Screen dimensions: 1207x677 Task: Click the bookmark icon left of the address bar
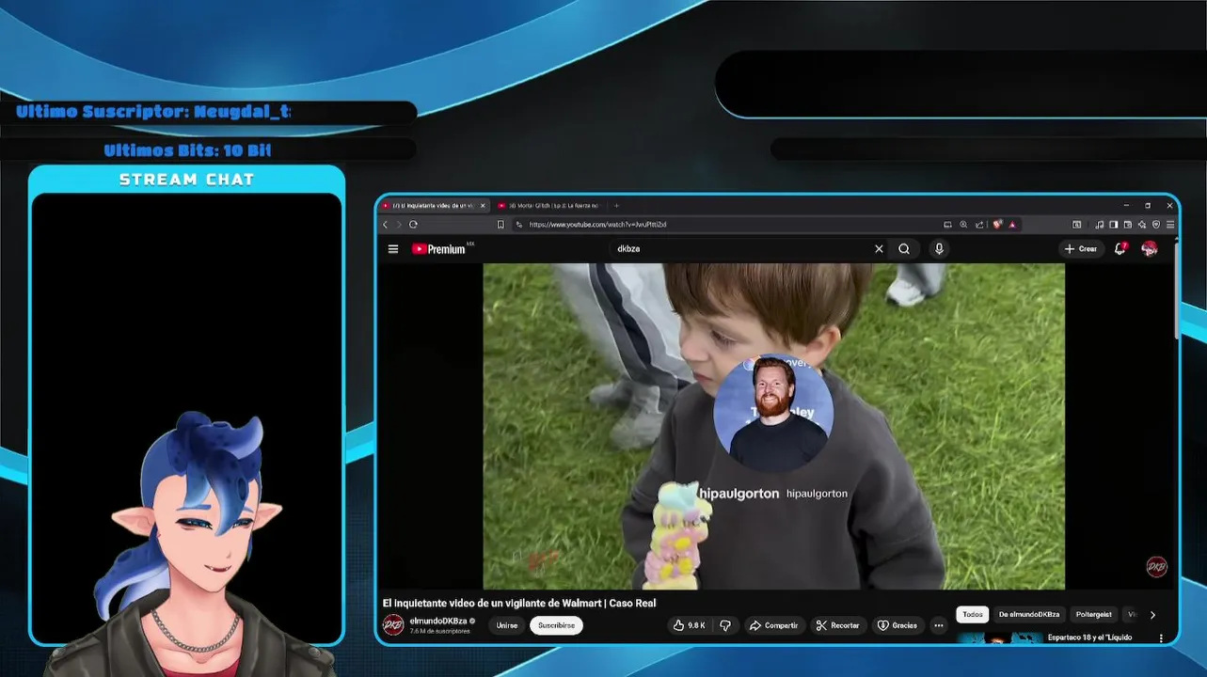click(x=500, y=225)
